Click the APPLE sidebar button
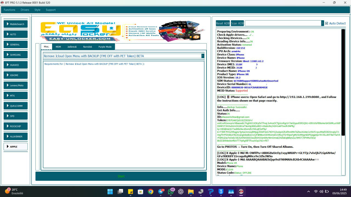Screen dimensions: 351x197 [16, 147]
